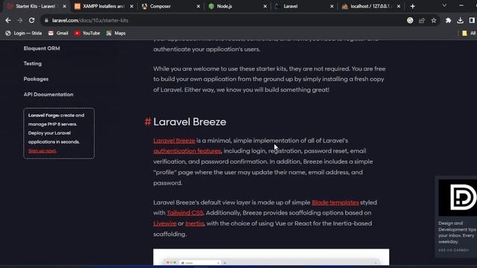
Task: Click the Sign up now link
Action: 42,150
